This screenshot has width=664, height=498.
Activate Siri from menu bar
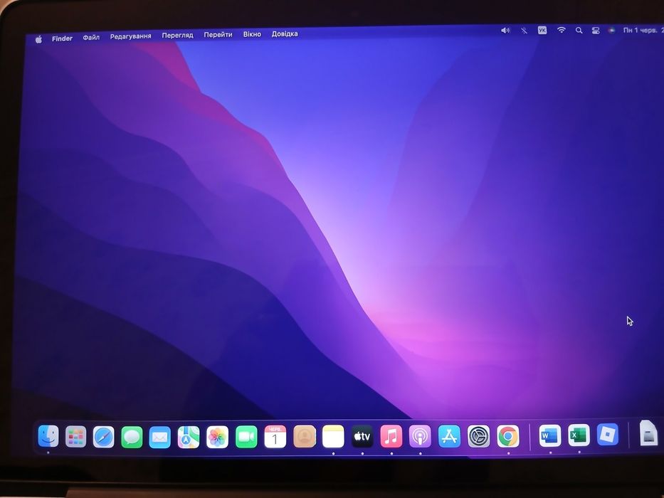click(x=611, y=31)
